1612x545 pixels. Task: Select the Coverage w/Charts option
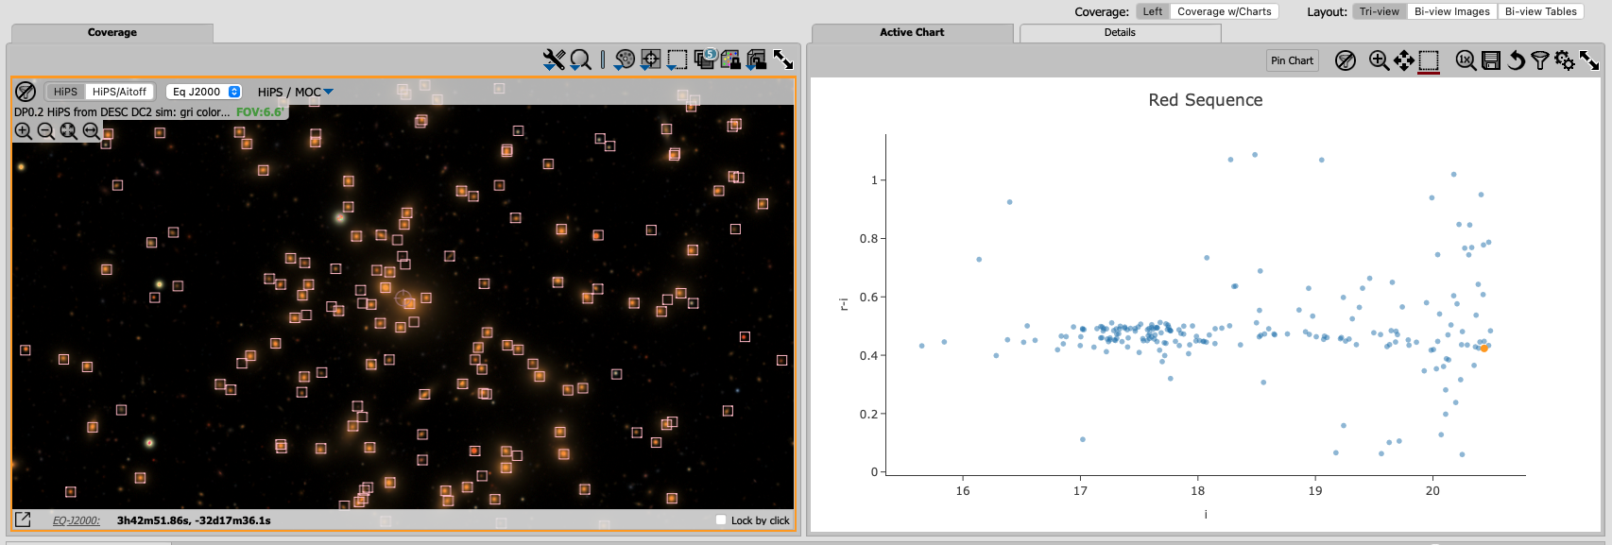(x=1225, y=11)
